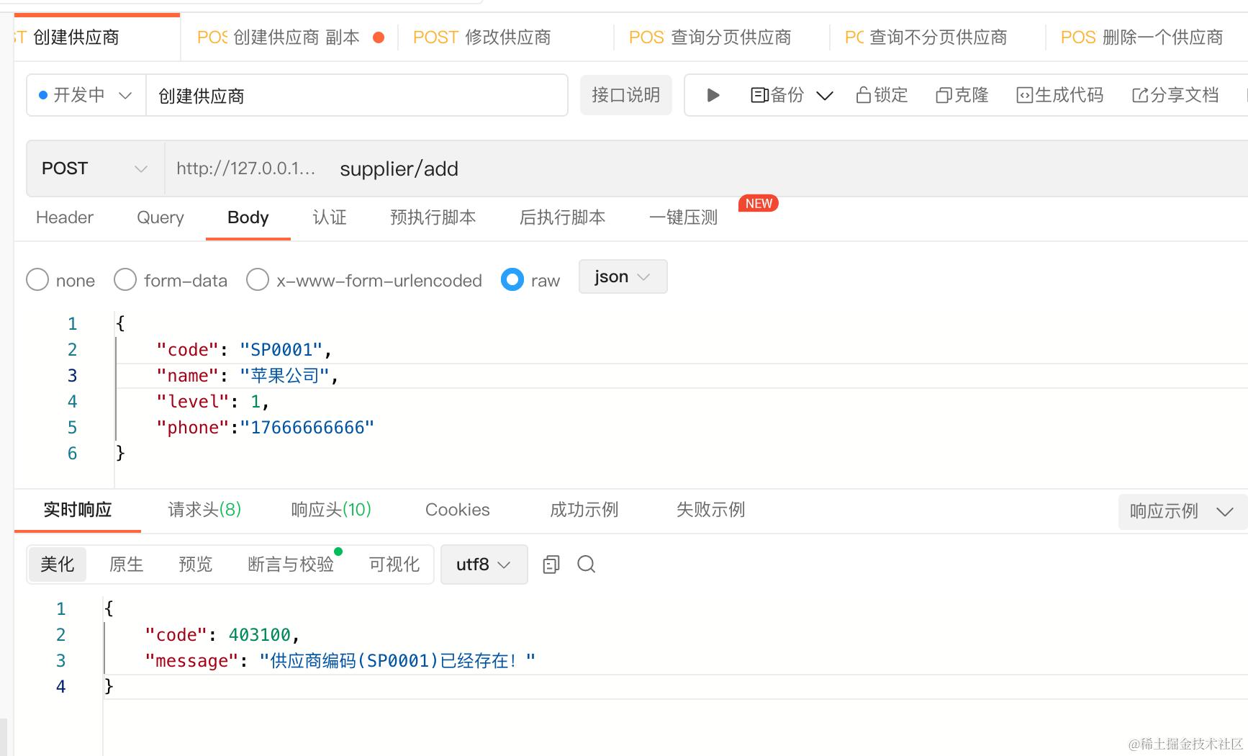Open the 后执行脚本 tab

pyautogui.click(x=563, y=217)
